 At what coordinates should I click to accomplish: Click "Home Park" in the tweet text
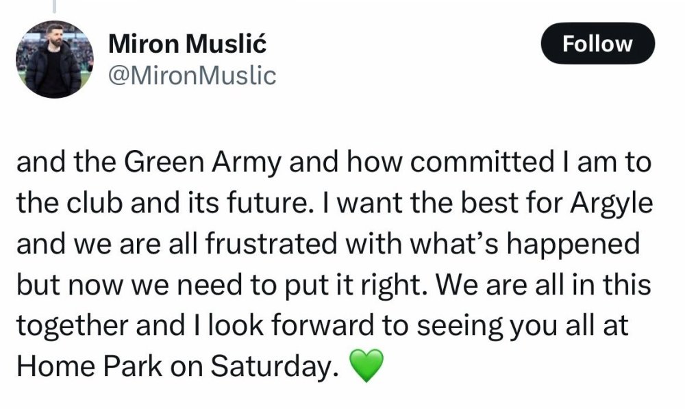point(90,367)
